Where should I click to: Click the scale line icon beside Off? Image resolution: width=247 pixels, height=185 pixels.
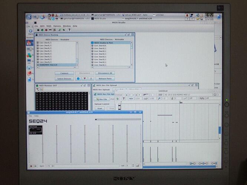point(185,98)
